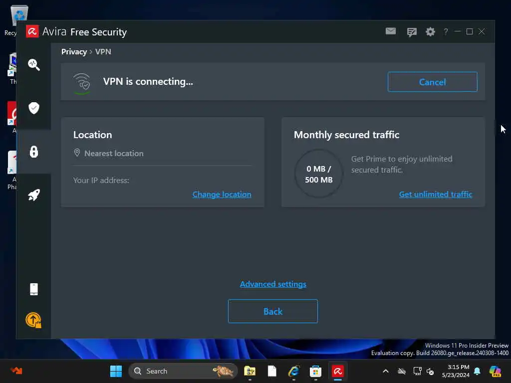
Task: Minimize the Avira window
Action: [x=457, y=31]
